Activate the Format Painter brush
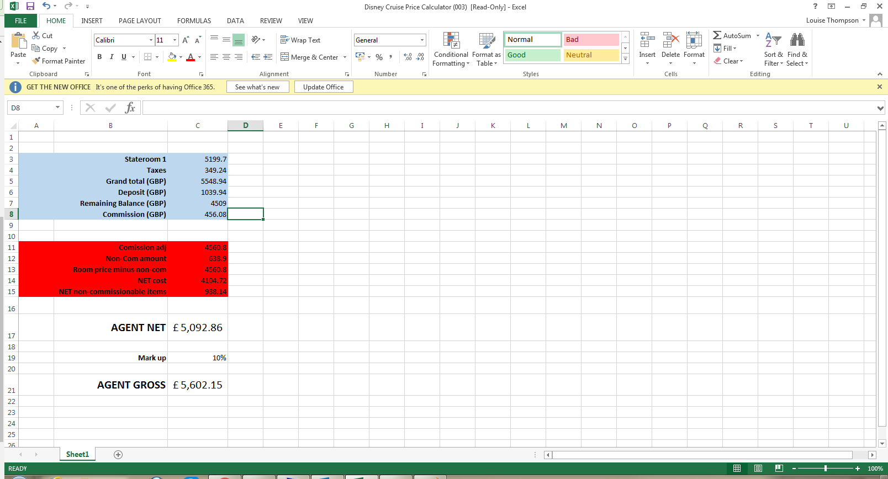This screenshot has height=479, width=888. coord(59,61)
